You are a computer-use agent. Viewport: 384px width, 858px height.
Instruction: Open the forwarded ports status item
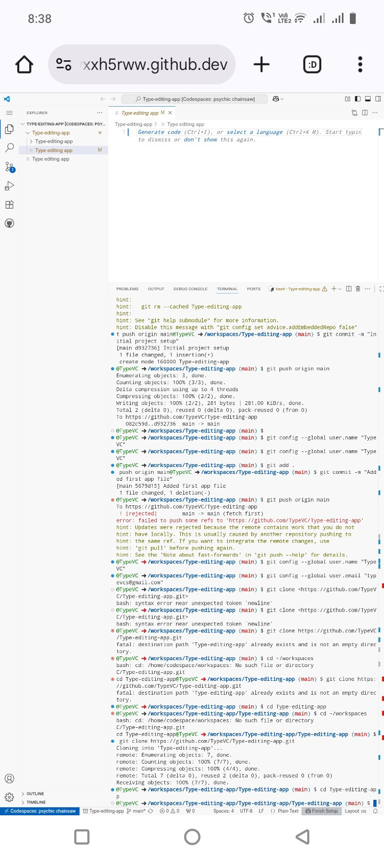pos(190,811)
